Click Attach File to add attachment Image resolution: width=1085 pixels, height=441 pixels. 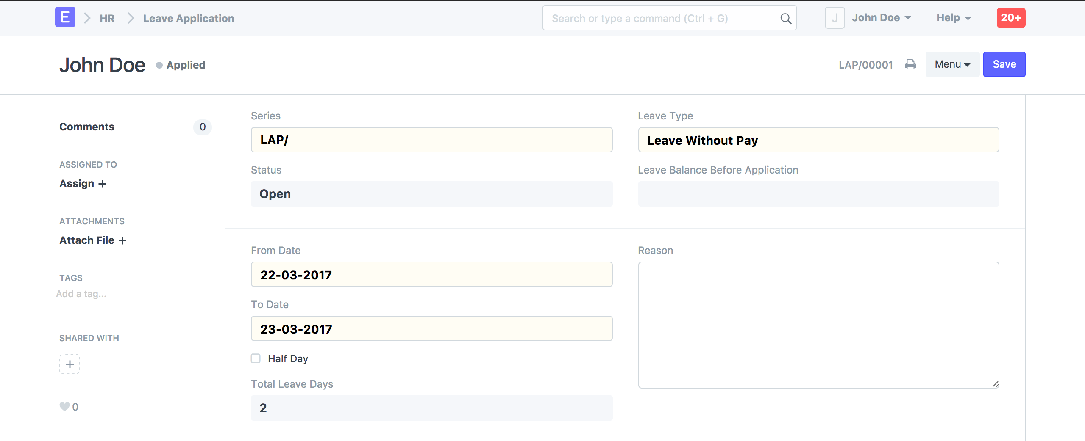[93, 240]
